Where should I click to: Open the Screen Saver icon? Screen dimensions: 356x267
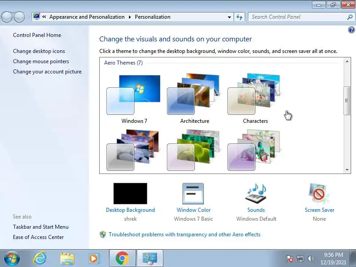pyautogui.click(x=319, y=194)
